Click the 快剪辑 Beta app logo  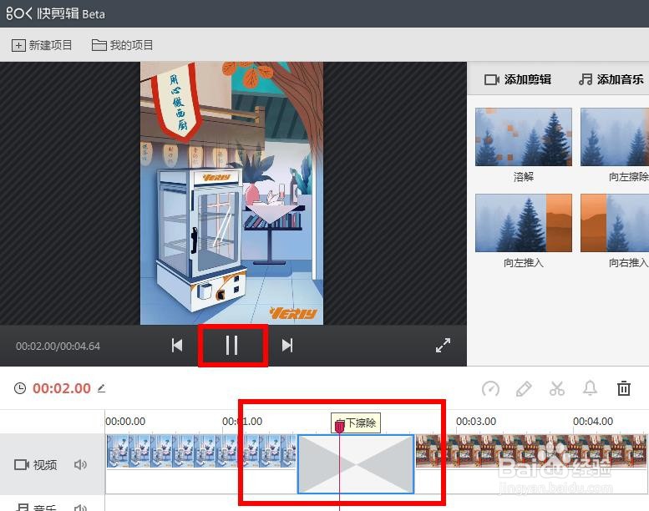pos(55,13)
